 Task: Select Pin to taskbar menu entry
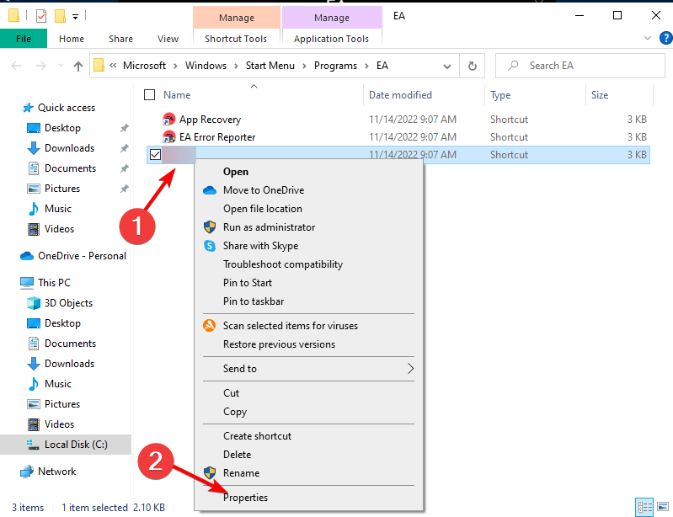click(254, 301)
